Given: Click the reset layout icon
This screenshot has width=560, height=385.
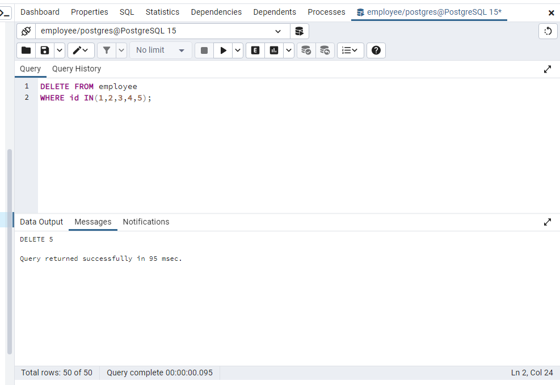Looking at the screenshot, I should tap(548, 31).
